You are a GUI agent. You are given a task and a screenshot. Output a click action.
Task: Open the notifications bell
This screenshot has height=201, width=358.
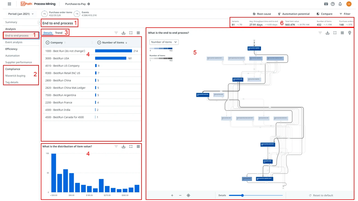pyautogui.click(x=340, y=4)
